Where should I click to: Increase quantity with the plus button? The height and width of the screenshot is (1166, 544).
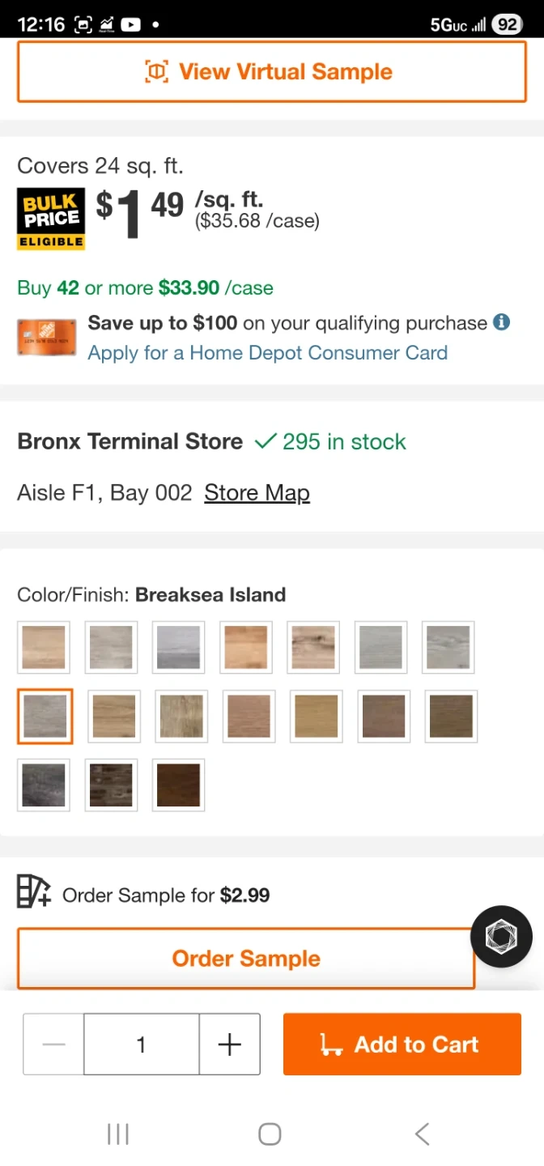230,1045
